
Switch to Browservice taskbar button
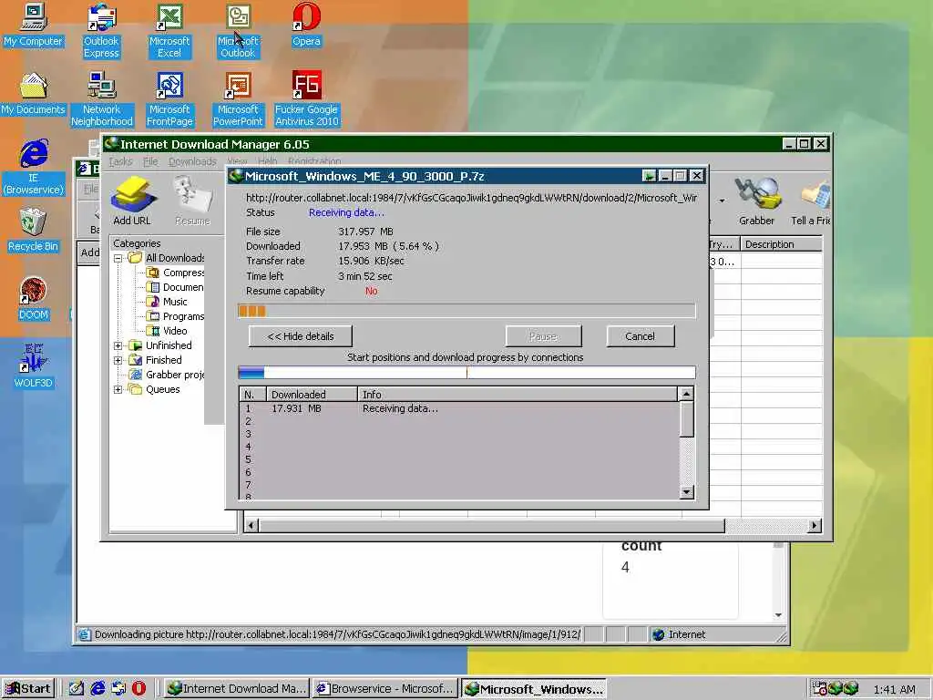(385, 689)
